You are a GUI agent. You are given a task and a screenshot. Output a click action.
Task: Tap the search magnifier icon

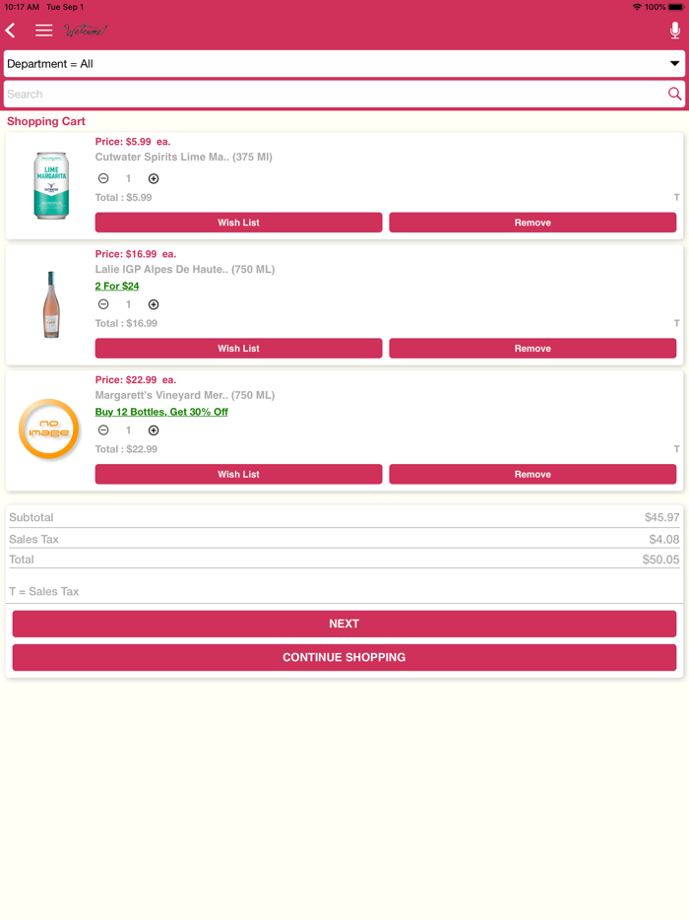point(674,95)
